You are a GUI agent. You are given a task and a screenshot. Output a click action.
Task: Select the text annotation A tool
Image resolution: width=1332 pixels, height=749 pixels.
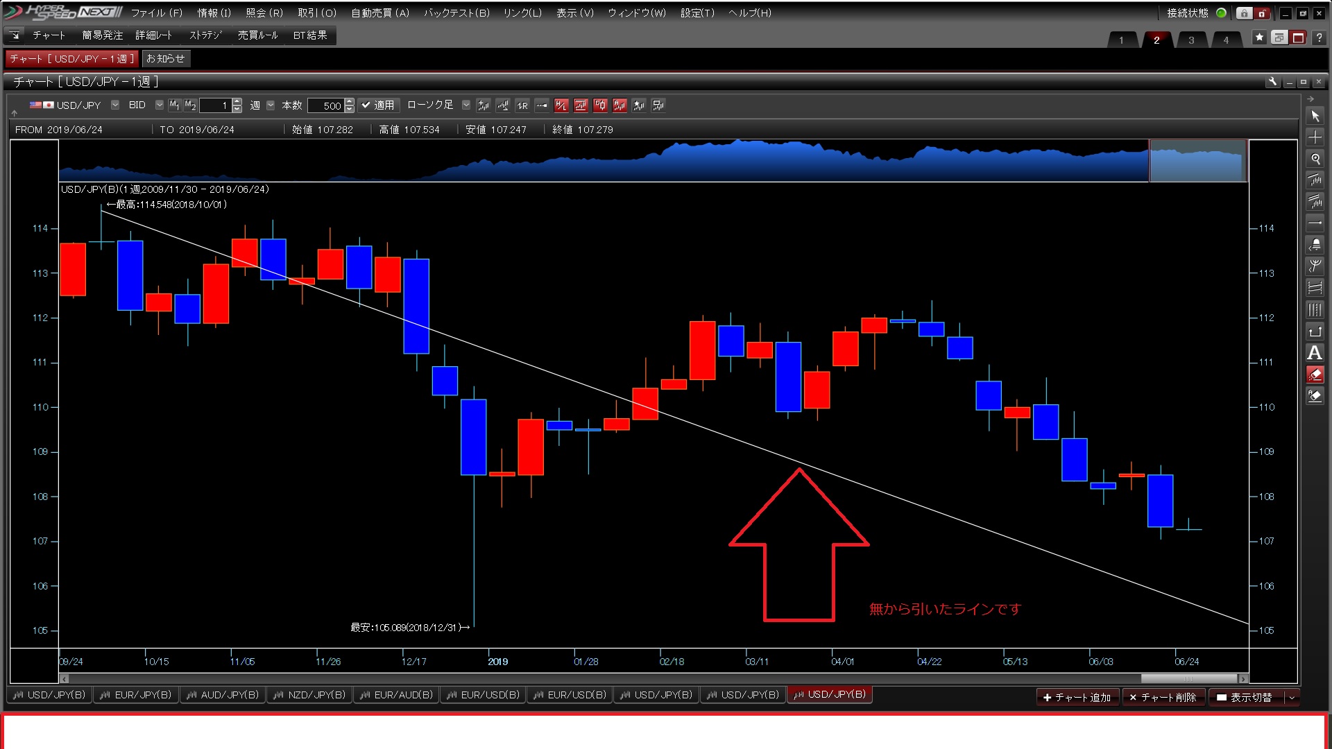click(1315, 353)
